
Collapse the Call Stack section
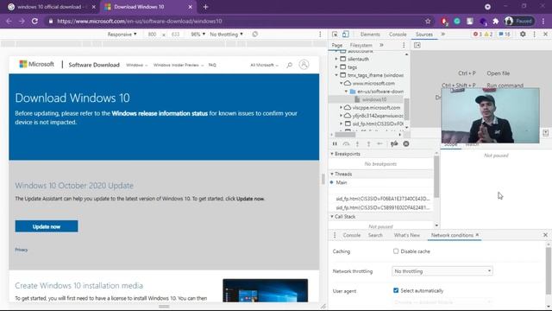tap(332, 217)
